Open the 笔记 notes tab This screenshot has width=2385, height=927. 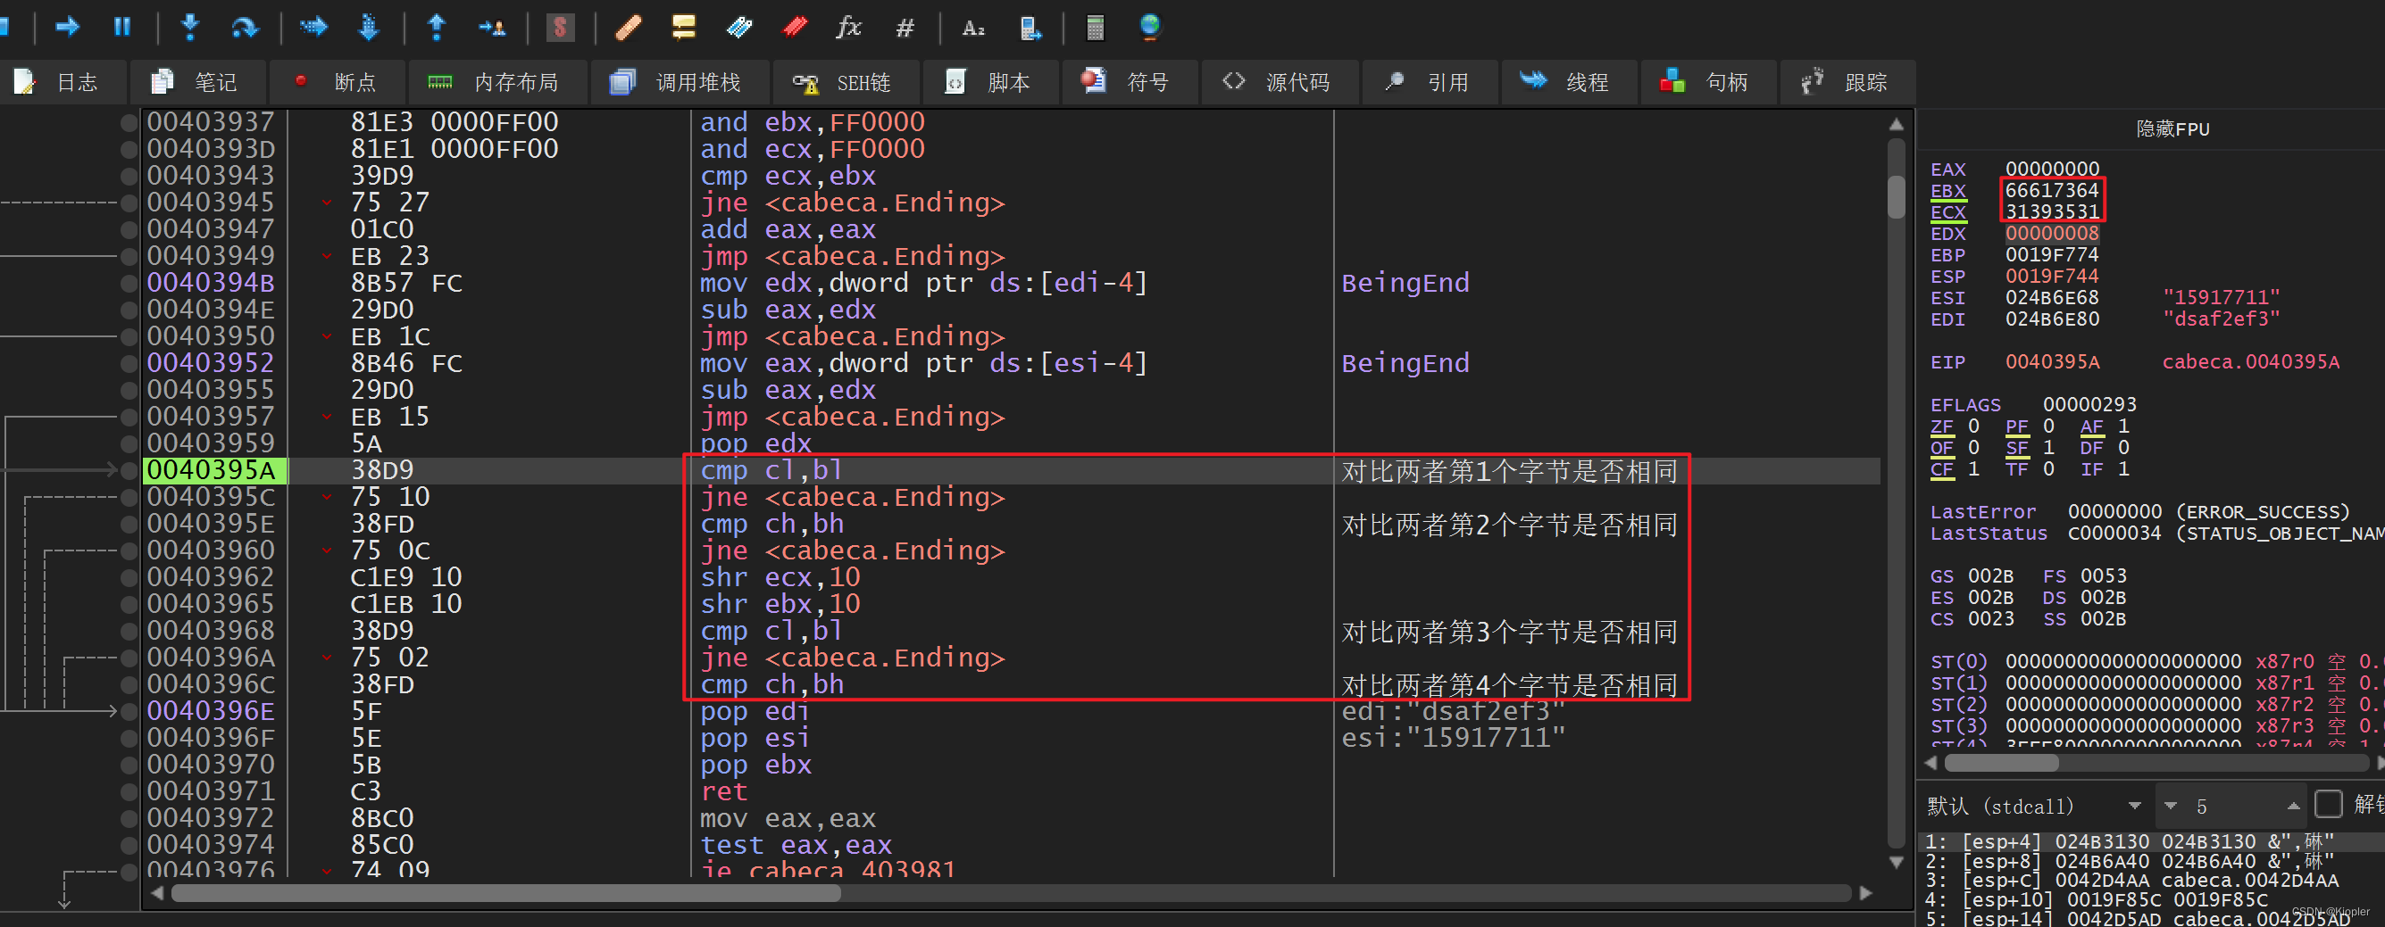pyautogui.click(x=197, y=82)
